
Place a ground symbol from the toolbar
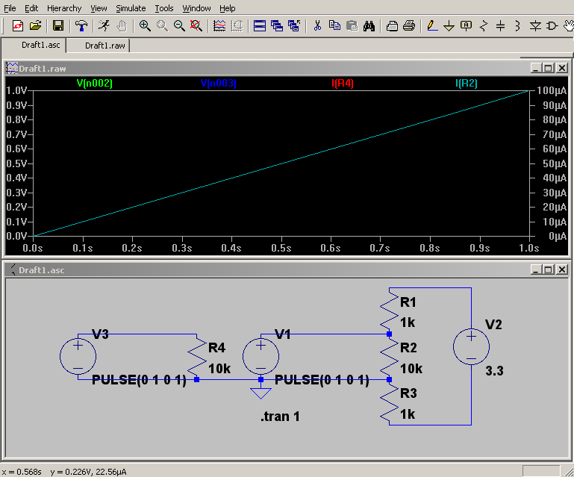click(x=449, y=25)
